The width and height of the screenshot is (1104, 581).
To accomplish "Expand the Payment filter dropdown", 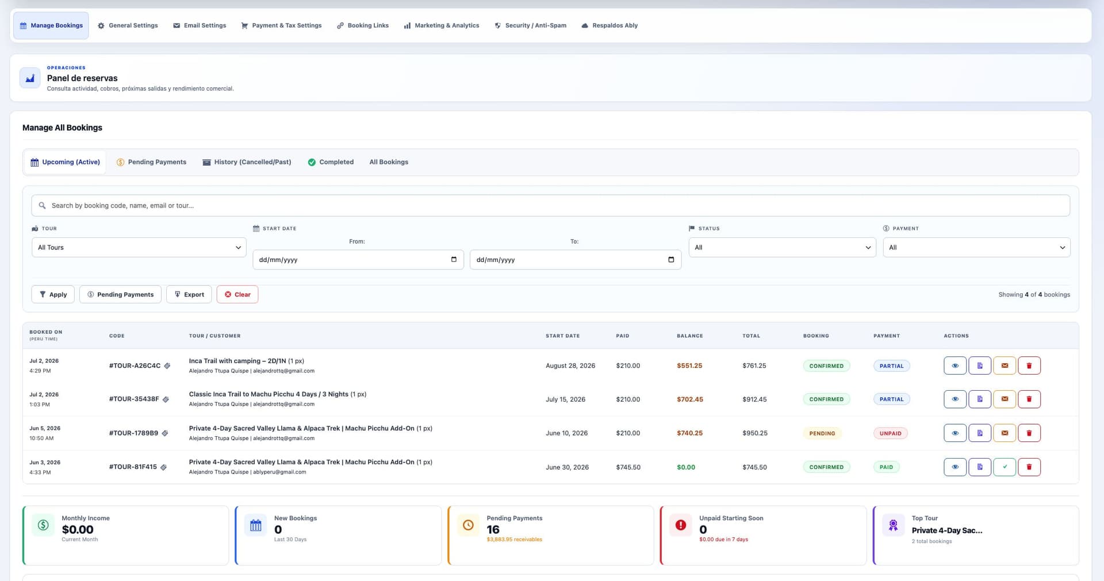I will pyautogui.click(x=976, y=247).
